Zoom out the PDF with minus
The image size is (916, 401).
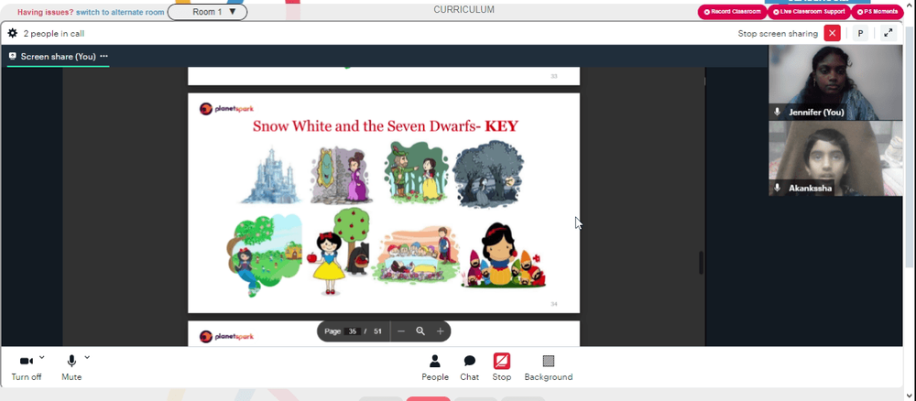401,331
